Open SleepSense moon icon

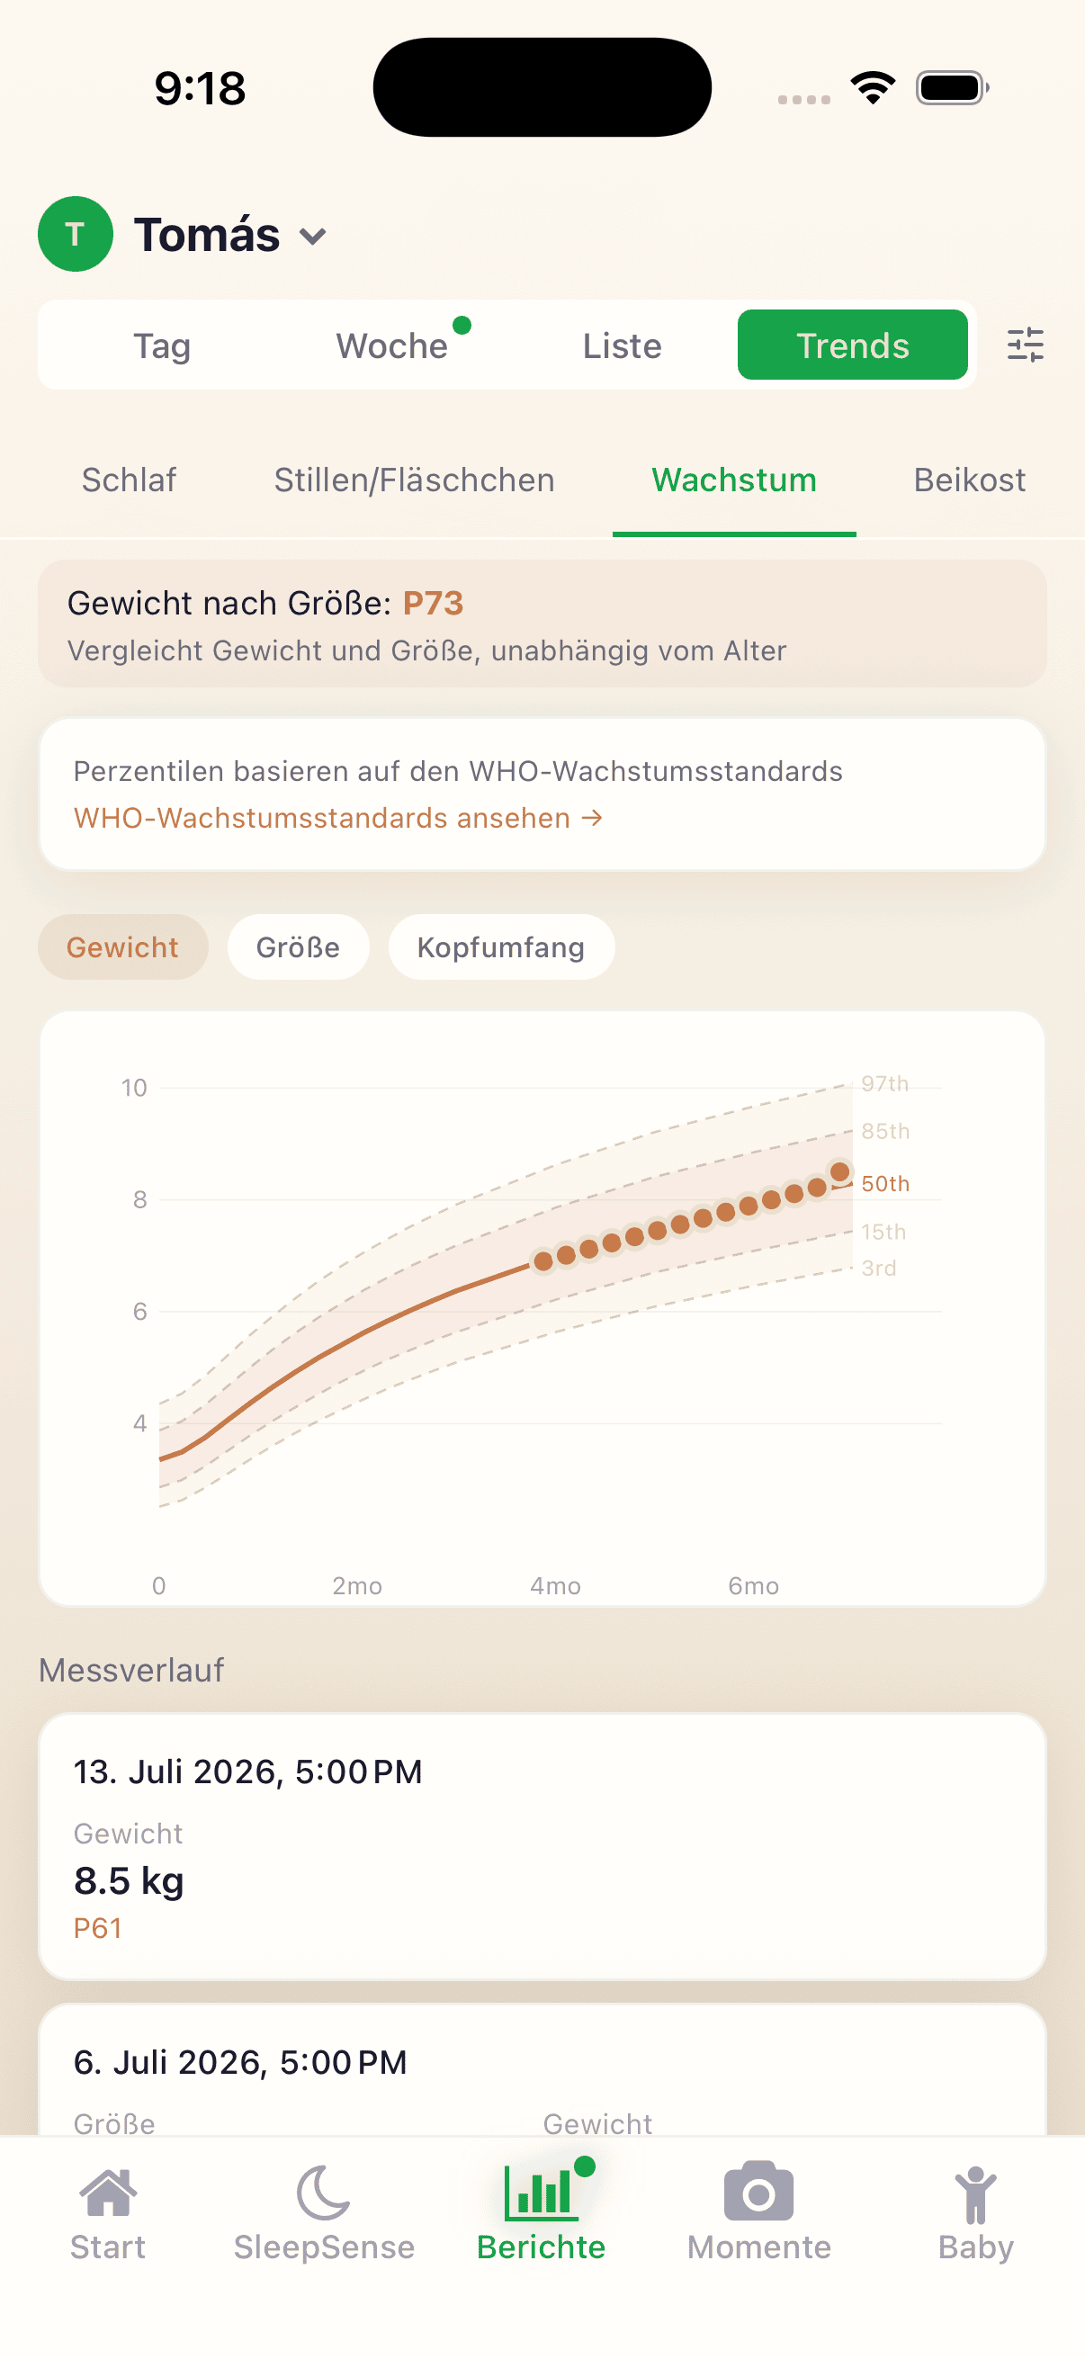(x=323, y=2193)
